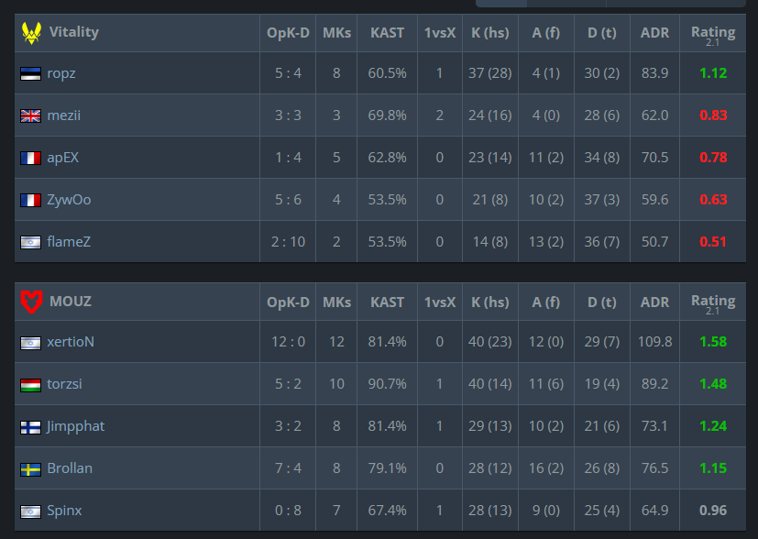Viewport: 758px width, 539px height.
Task: Click the Swedish flag next to Brollan
Action: coord(30,468)
